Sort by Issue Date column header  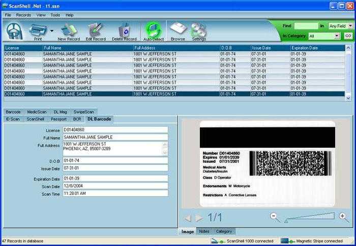[x=271, y=48]
